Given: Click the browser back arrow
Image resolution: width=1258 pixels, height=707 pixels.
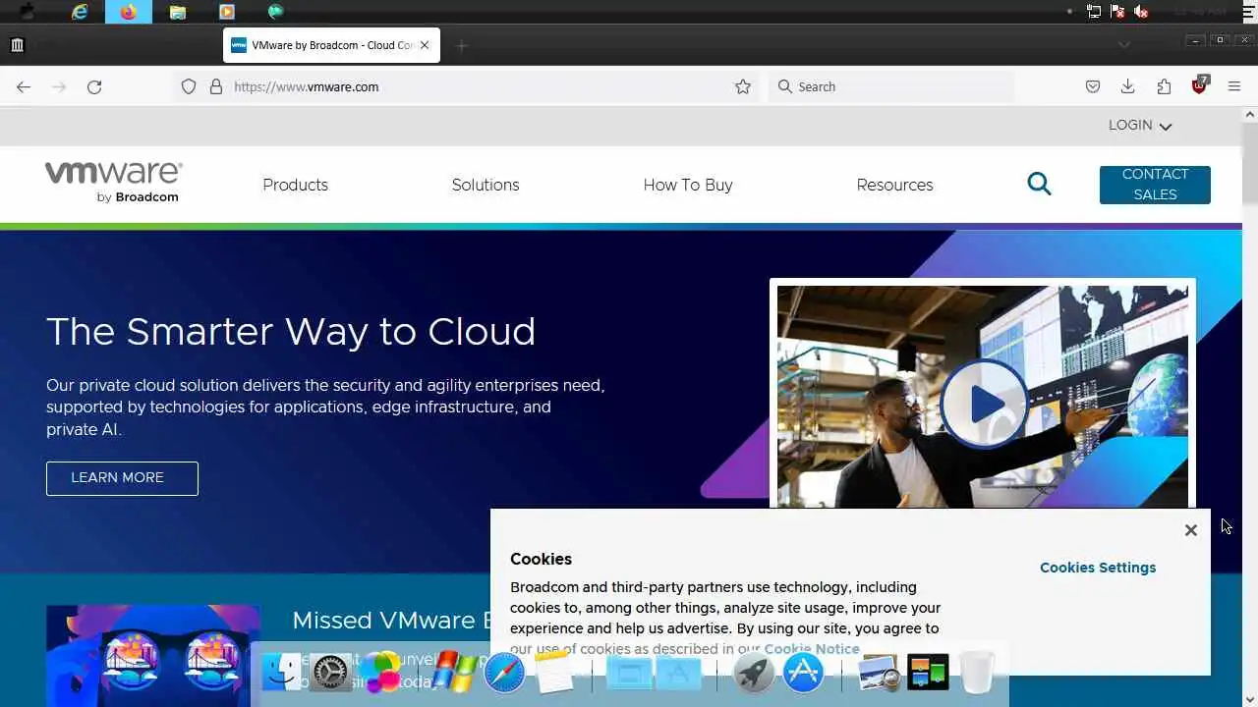Looking at the screenshot, I should pos(24,86).
